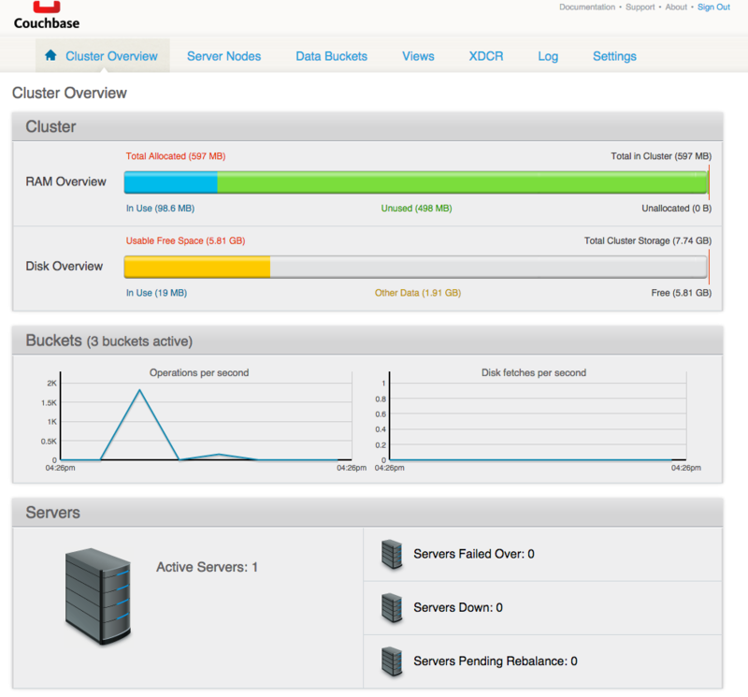
Task: Click the Other Data (1.91 GB) label
Action: pos(418,293)
